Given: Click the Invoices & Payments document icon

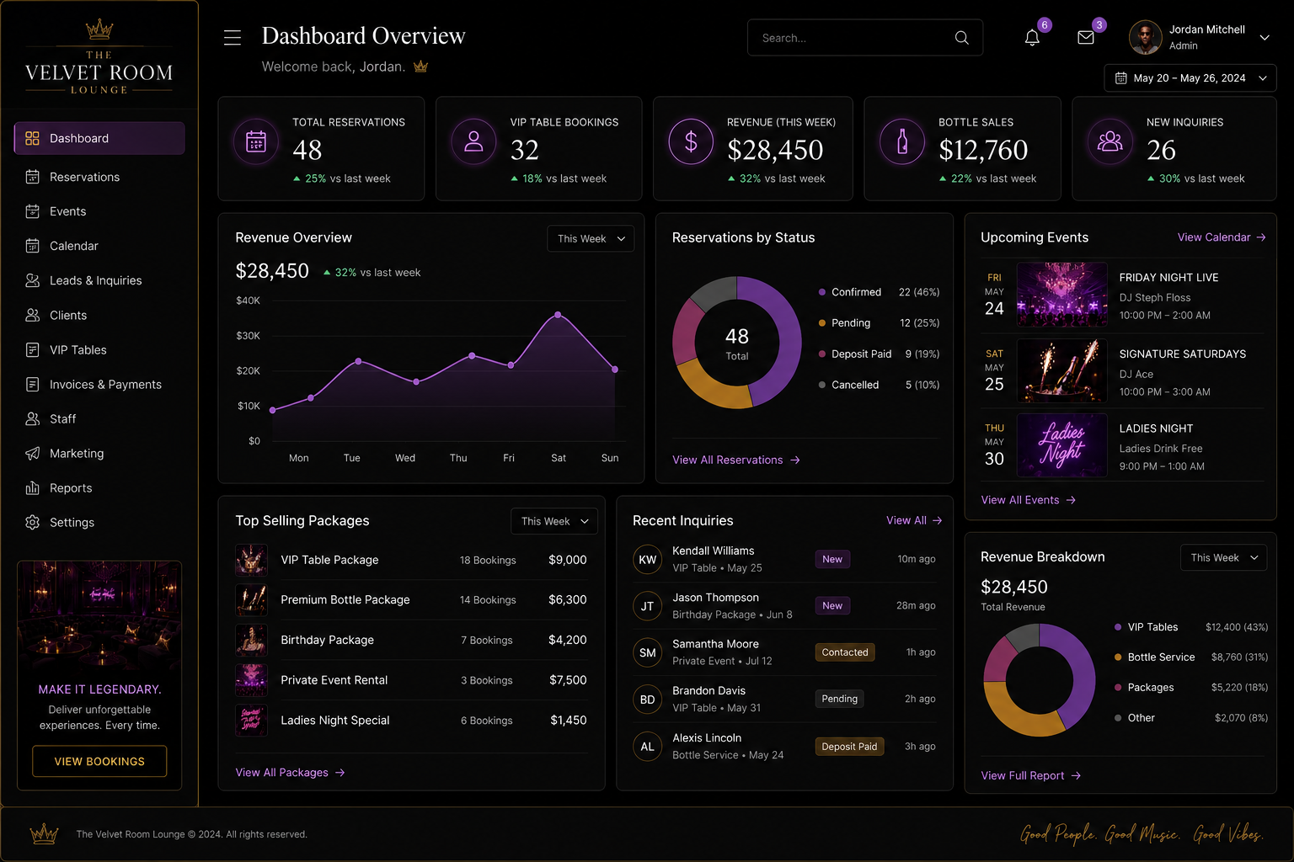Looking at the screenshot, I should [33, 384].
